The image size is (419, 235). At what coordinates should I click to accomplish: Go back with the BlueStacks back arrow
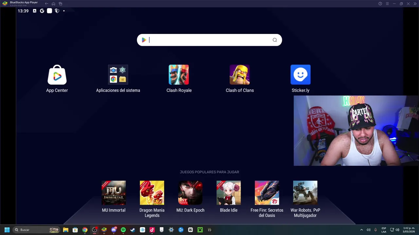[46, 4]
